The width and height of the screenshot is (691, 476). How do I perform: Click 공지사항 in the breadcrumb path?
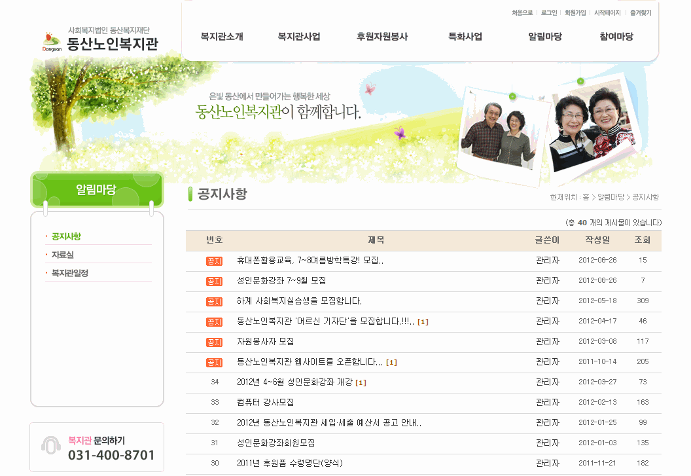[646, 197]
